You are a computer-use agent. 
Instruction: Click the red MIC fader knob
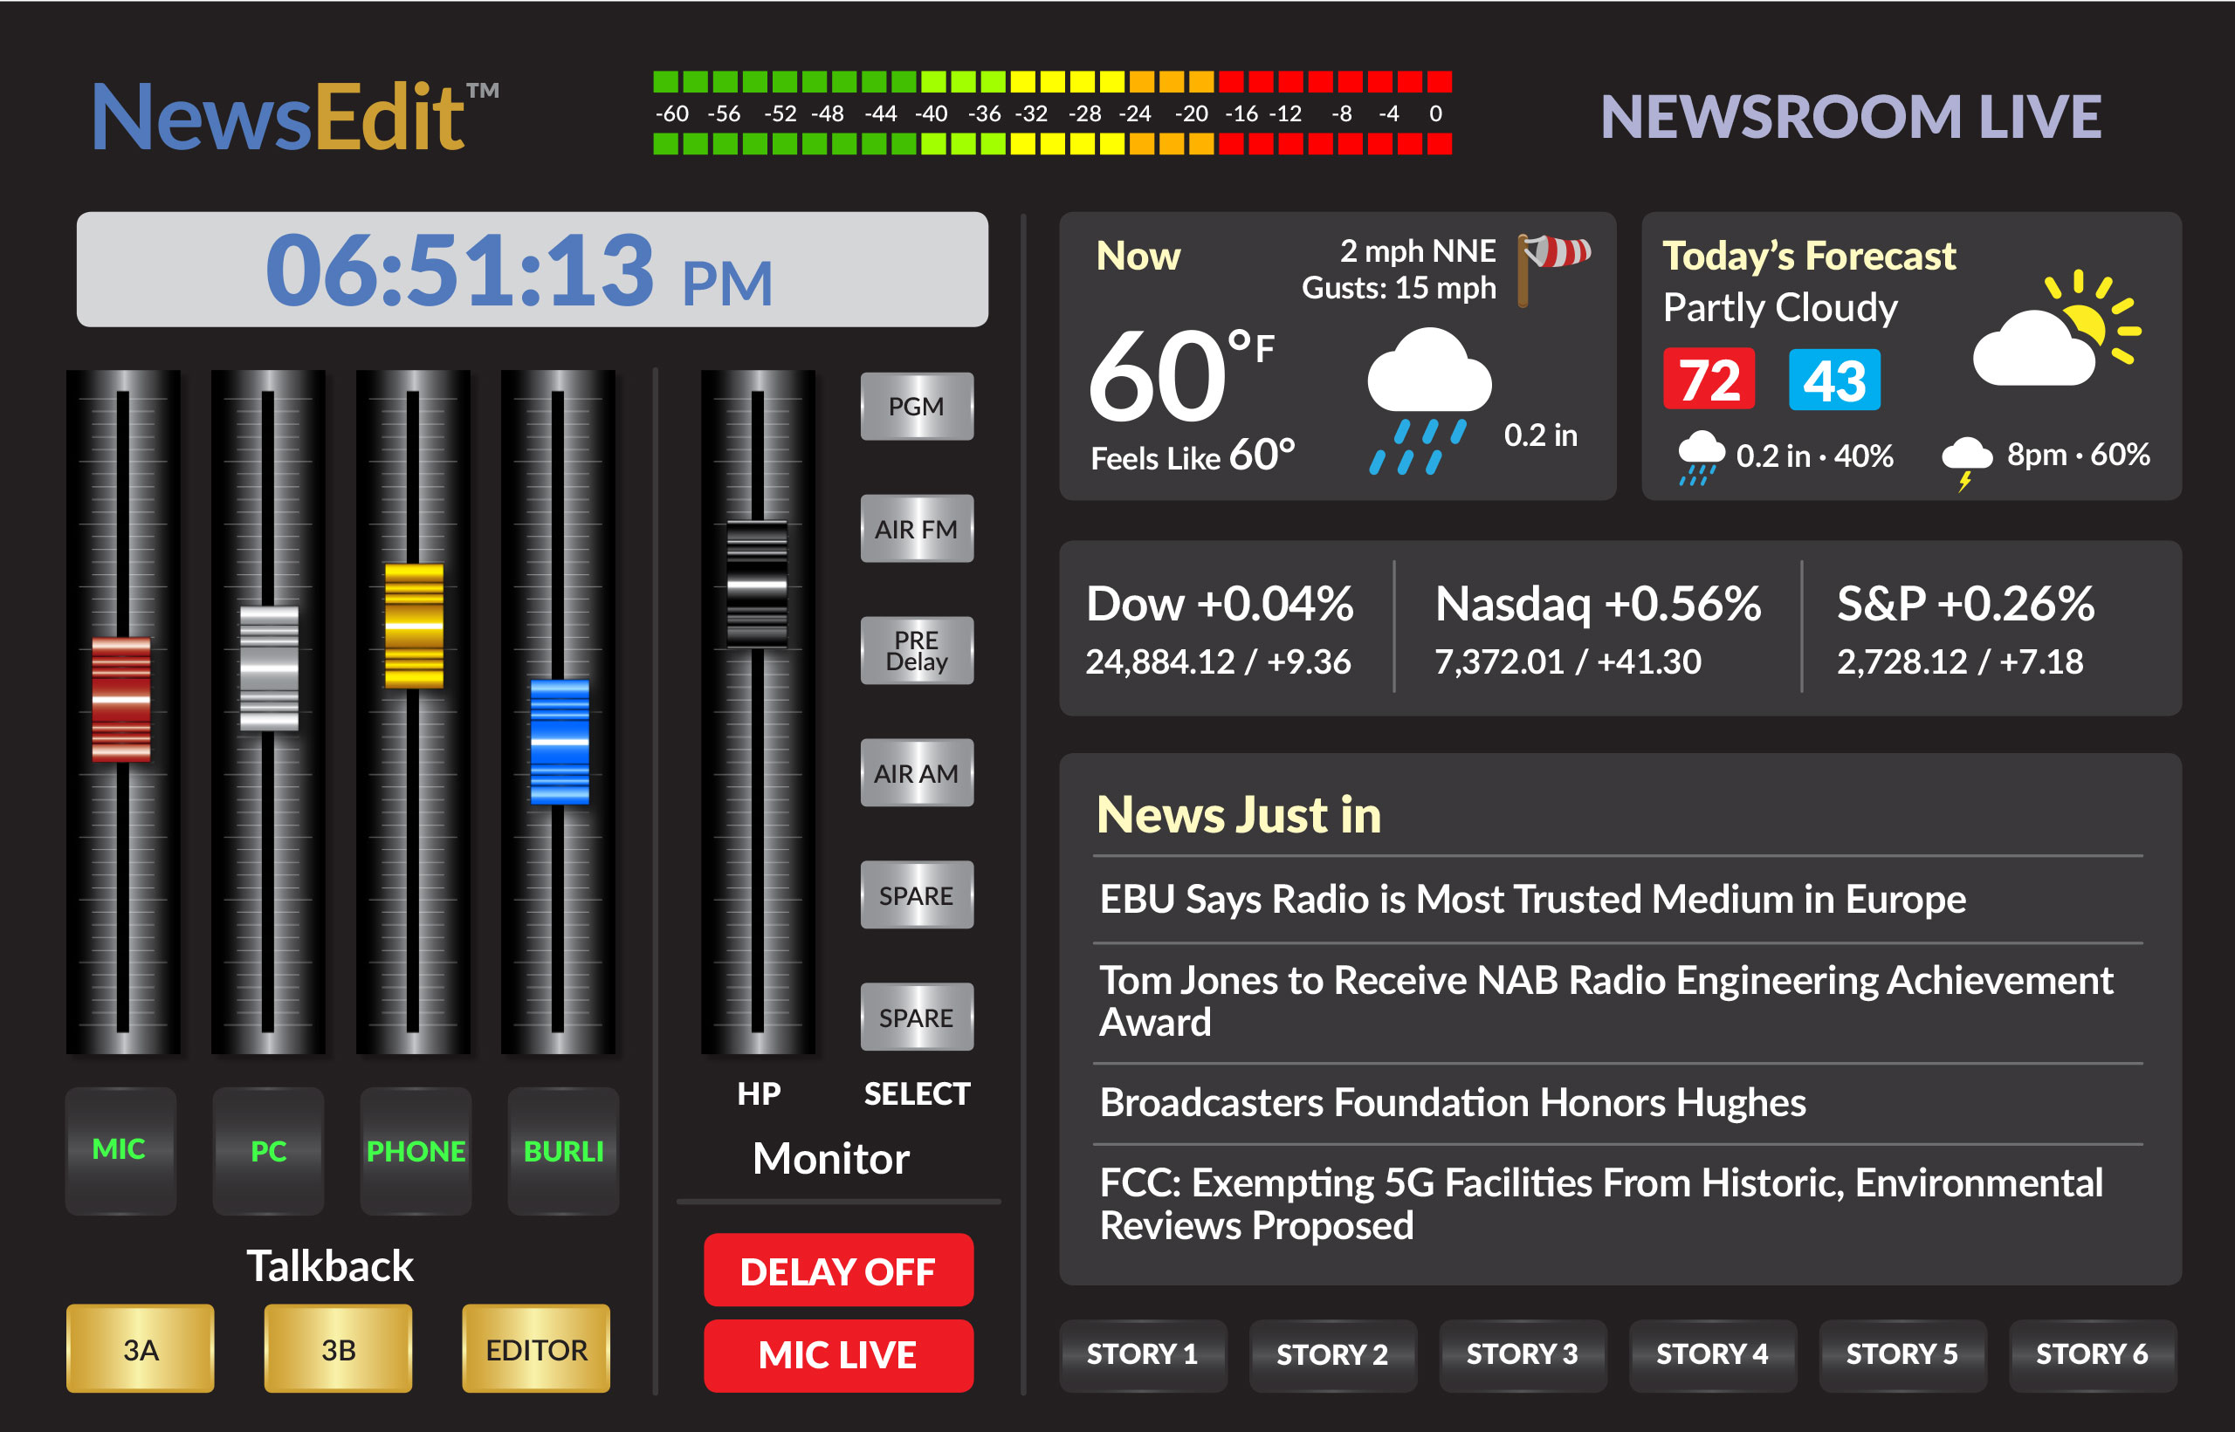[122, 699]
